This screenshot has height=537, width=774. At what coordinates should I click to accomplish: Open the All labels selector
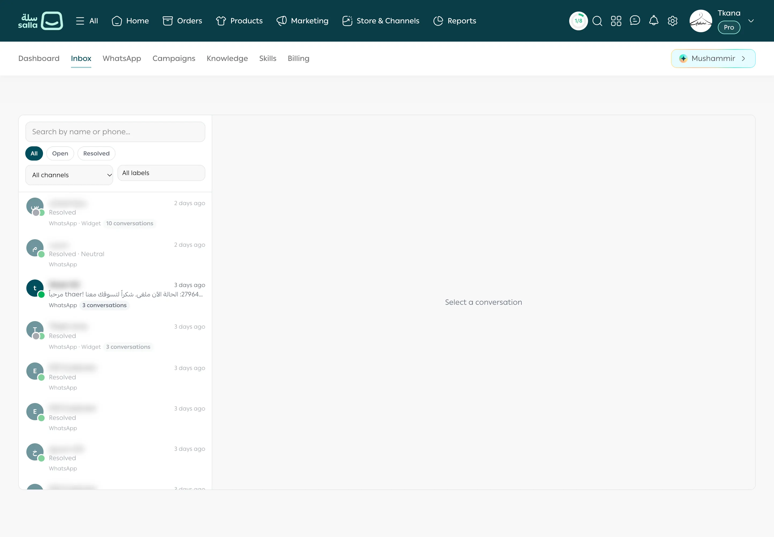161,173
